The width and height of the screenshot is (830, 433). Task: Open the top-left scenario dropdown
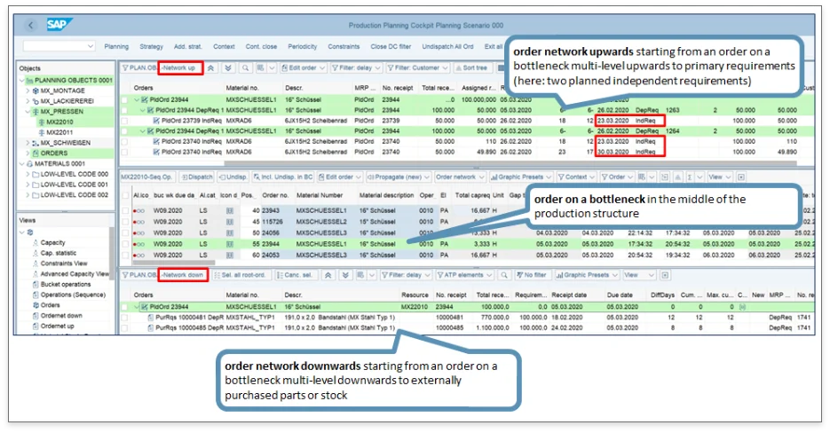(59, 46)
